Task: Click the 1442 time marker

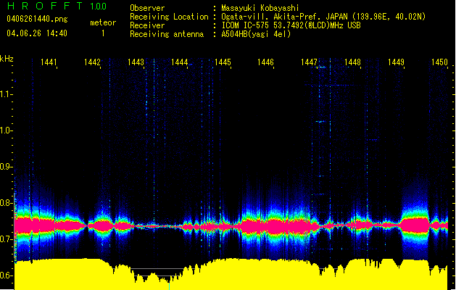Action: (92, 62)
